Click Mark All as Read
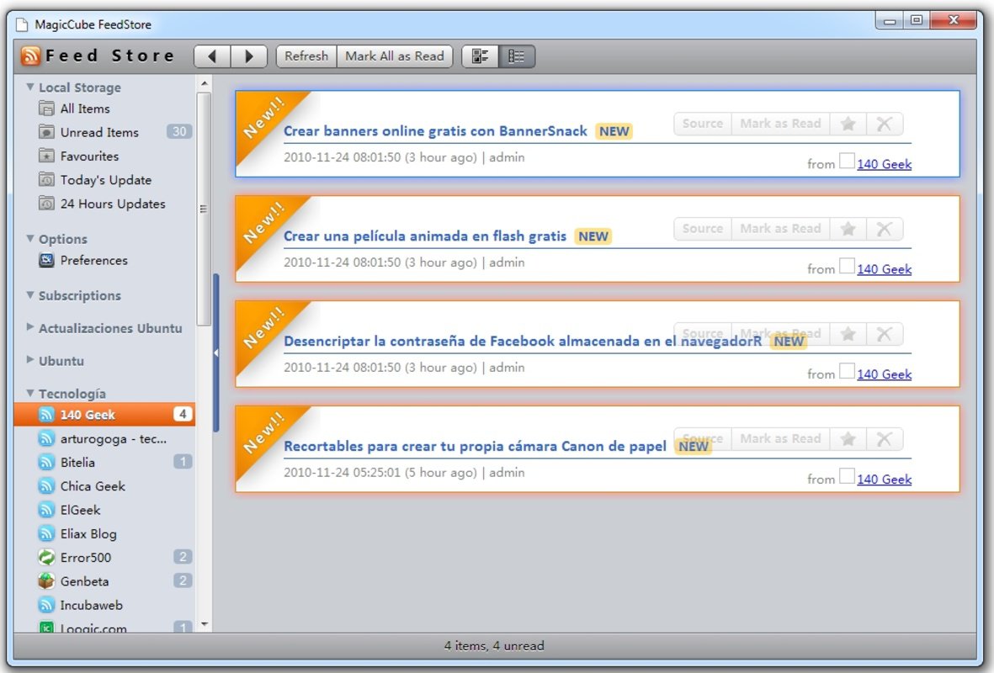The image size is (994, 673). pos(394,56)
